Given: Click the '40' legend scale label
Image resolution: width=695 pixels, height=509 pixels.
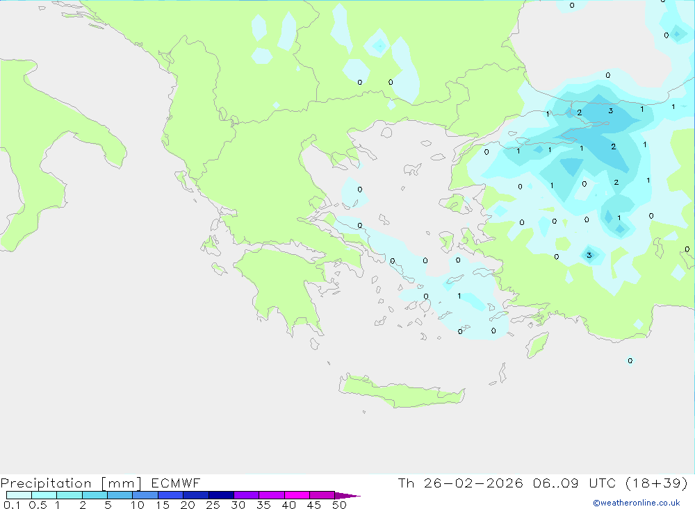Looking at the screenshot, I should coord(289,505).
